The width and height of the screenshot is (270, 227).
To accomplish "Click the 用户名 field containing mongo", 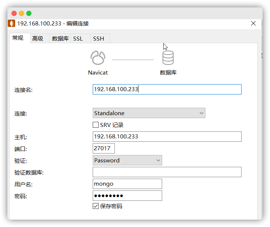I will 127,184.
